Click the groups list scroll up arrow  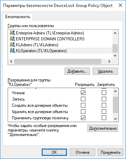tap(115, 33)
